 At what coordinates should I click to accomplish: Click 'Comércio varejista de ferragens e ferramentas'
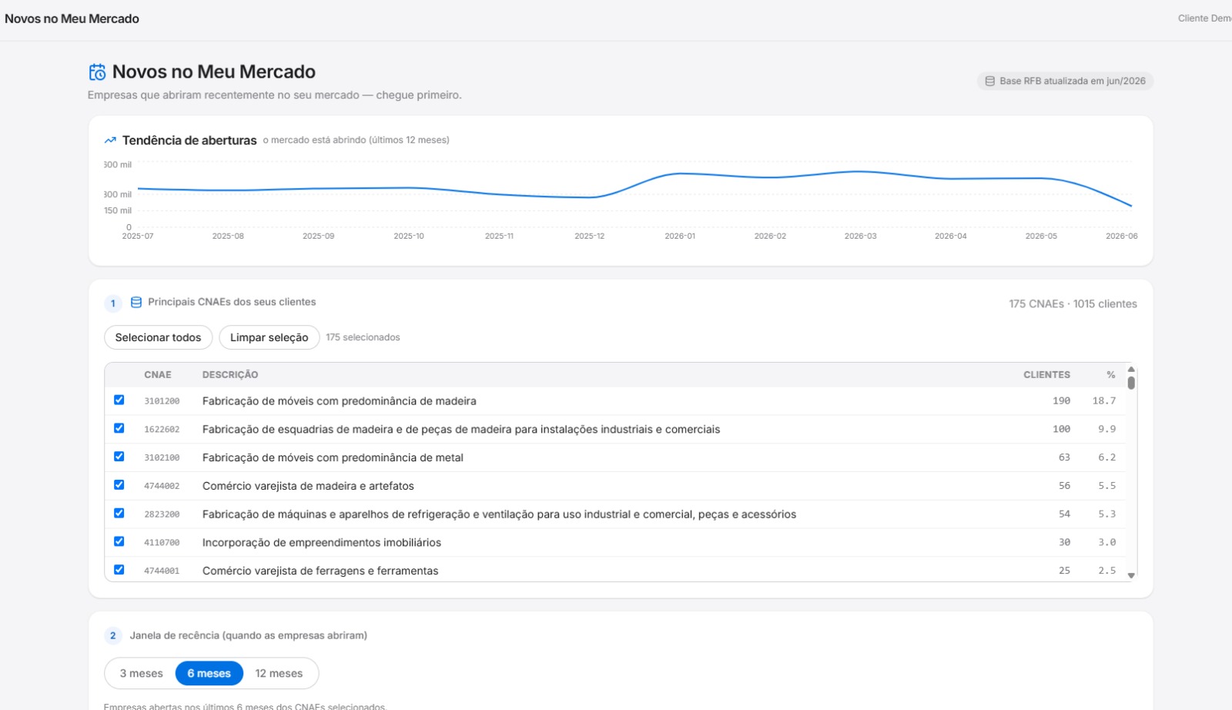click(x=320, y=571)
